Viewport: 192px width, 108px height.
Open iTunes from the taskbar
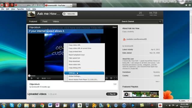(x=124, y=105)
